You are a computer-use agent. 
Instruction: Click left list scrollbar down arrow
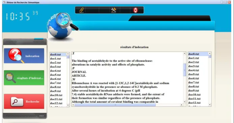(68, 105)
